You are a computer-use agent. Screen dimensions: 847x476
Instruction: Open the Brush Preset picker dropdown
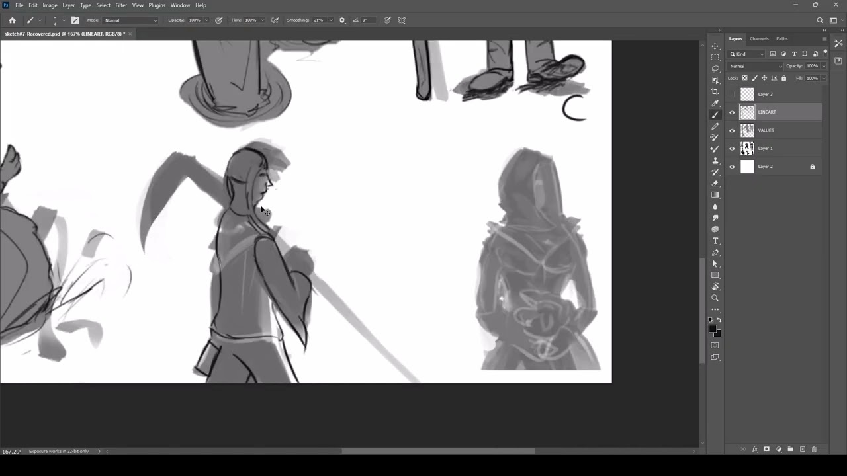[64, 20]
